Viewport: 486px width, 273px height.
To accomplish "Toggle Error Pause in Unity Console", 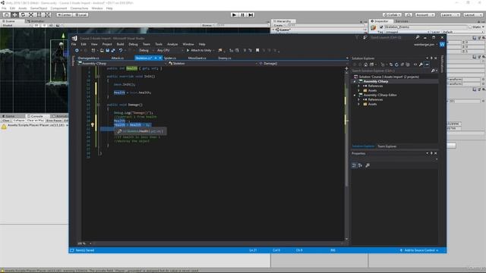I will (x=54, y=121).
